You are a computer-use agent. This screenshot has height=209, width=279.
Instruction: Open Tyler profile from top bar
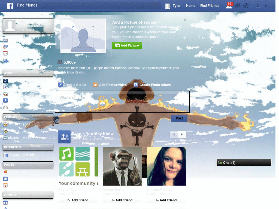point(173,6)
